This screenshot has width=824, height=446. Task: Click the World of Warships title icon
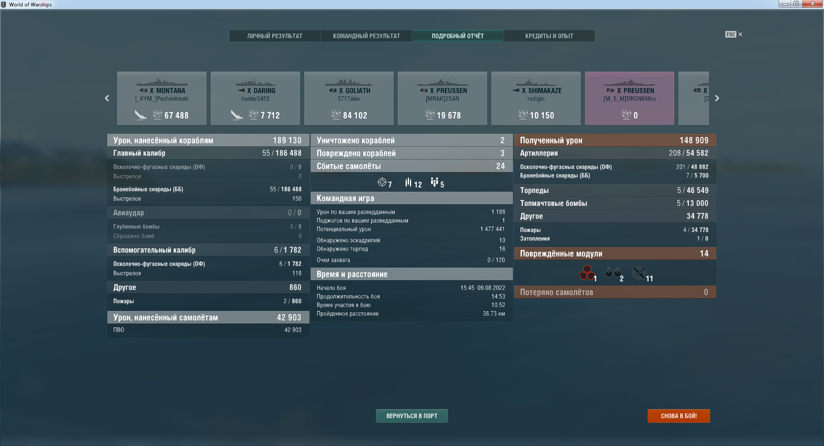coord(4,4)
